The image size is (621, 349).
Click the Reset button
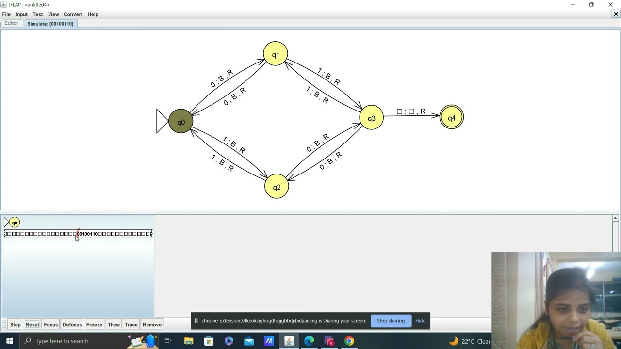33,325
